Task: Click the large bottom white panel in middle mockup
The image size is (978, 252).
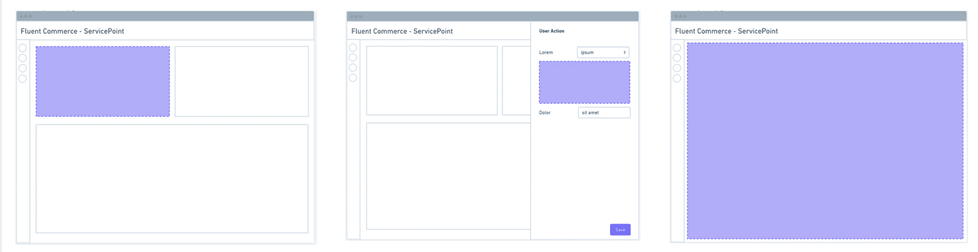Action: point(448,176)
